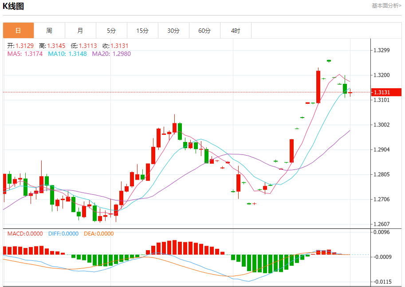Click the high price value 1.3145
Viewport: 405px width, 287px height.
[56, 46]
